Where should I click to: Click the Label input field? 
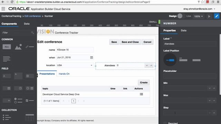190,44
